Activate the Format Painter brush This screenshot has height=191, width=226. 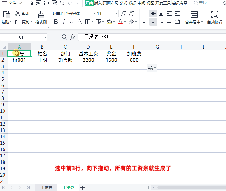[41, 14]
